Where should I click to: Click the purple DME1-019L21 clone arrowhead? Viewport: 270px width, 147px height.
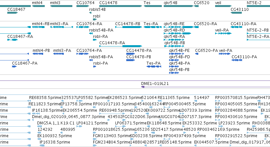click(x=143, y=87)
